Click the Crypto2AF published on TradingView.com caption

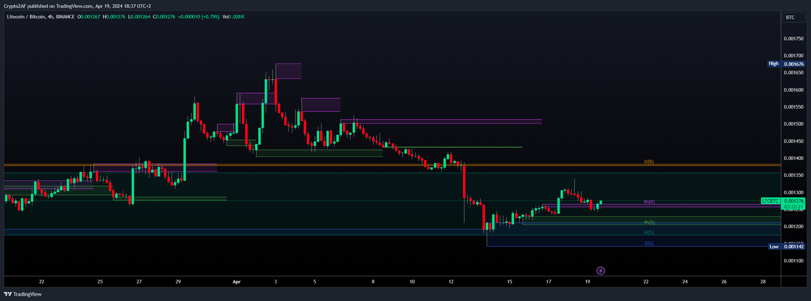click(77, 6)
